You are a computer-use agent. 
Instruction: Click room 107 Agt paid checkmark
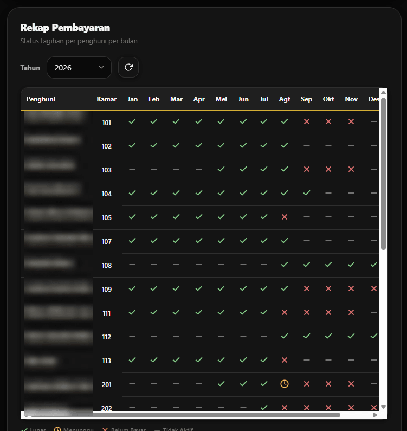click(x=285, y=241)
